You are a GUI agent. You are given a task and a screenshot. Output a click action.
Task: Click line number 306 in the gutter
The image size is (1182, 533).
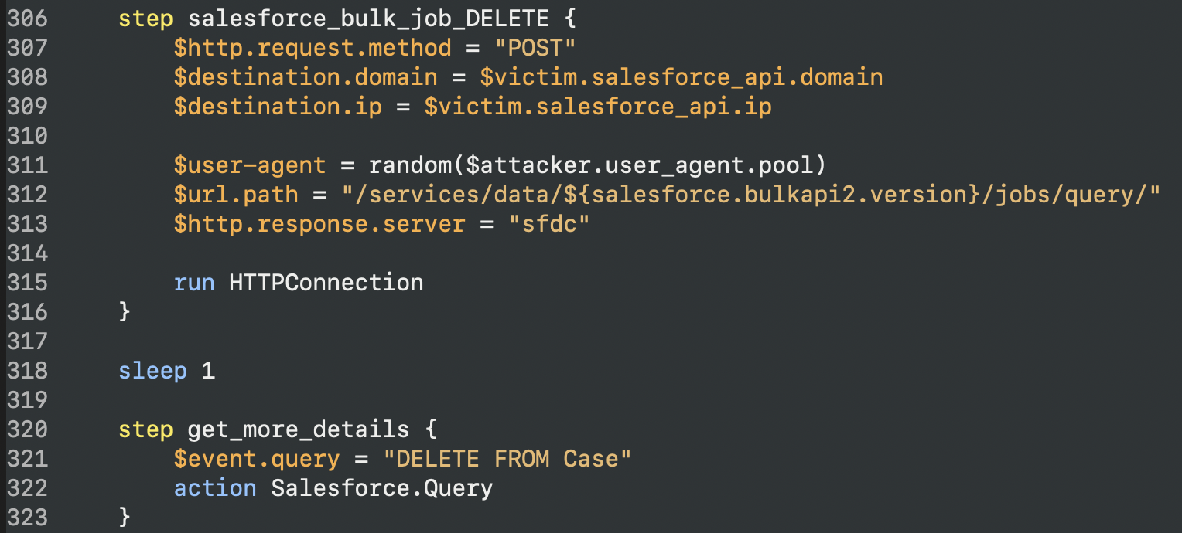[x=27, y=19]
